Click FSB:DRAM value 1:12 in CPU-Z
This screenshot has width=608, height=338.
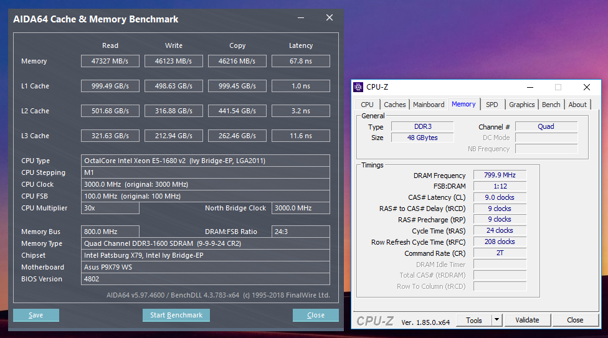click(x=500, y=187)
